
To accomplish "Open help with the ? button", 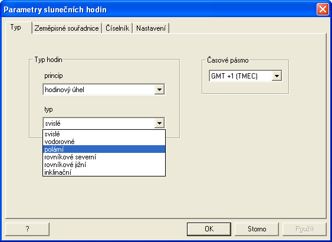I will [x=27, y=229].
